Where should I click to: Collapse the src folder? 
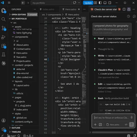click(24, 23)
